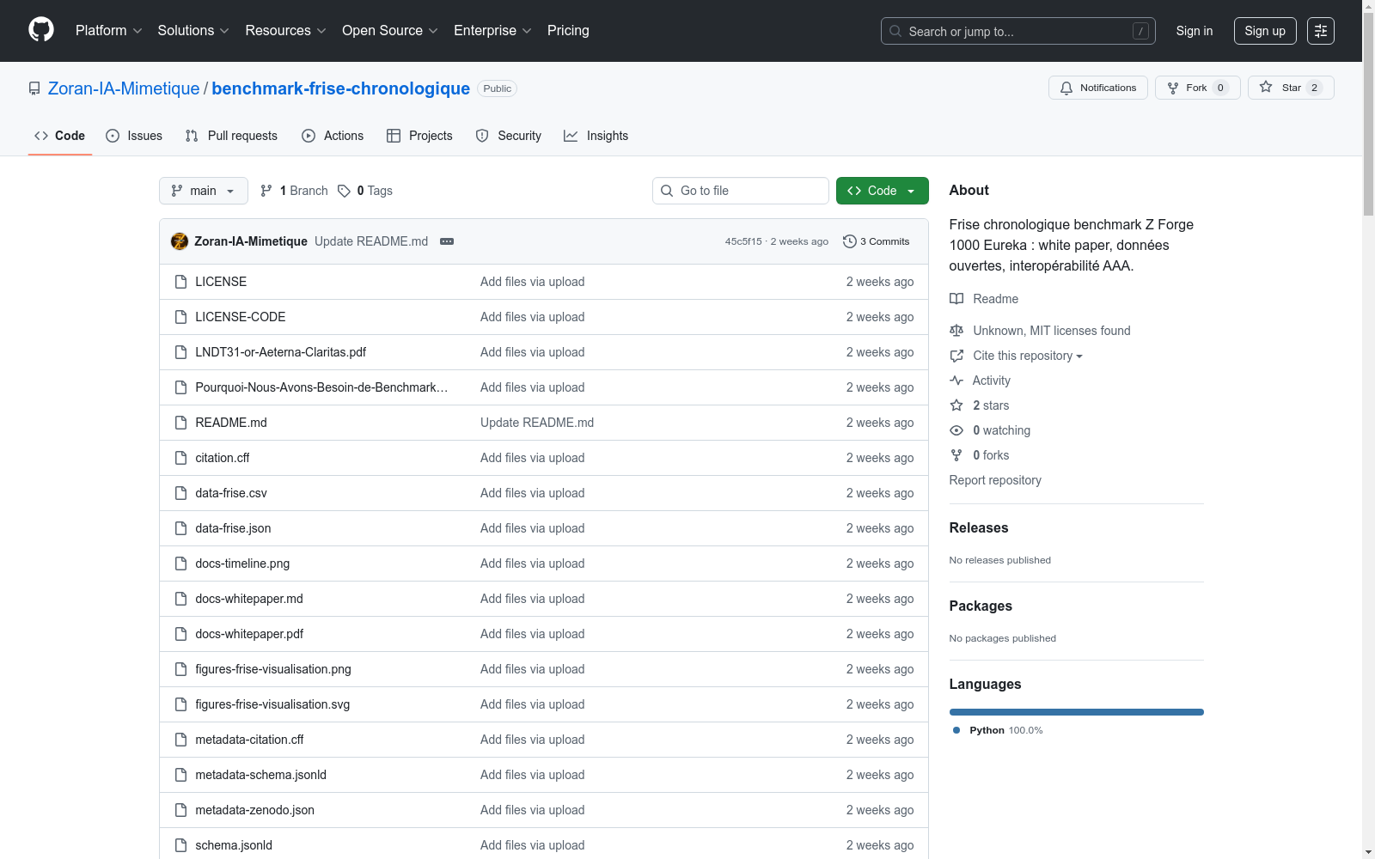
Task: Expand the Solutions menu
Action: pyautogui.click(x=193, y=31)
